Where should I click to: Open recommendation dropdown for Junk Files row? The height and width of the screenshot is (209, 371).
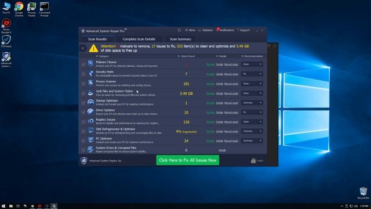pyautogui.click(x=252, y=93)
